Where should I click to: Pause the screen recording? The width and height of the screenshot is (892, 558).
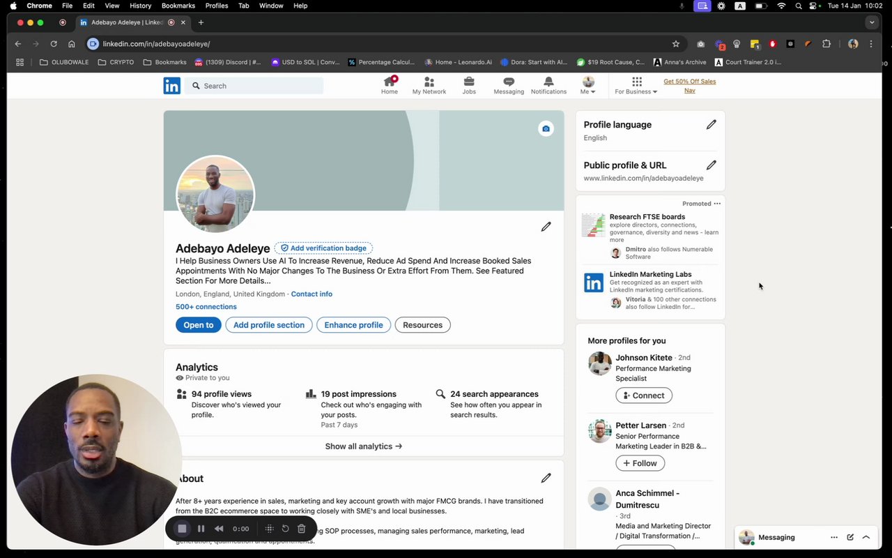point(201,529)
